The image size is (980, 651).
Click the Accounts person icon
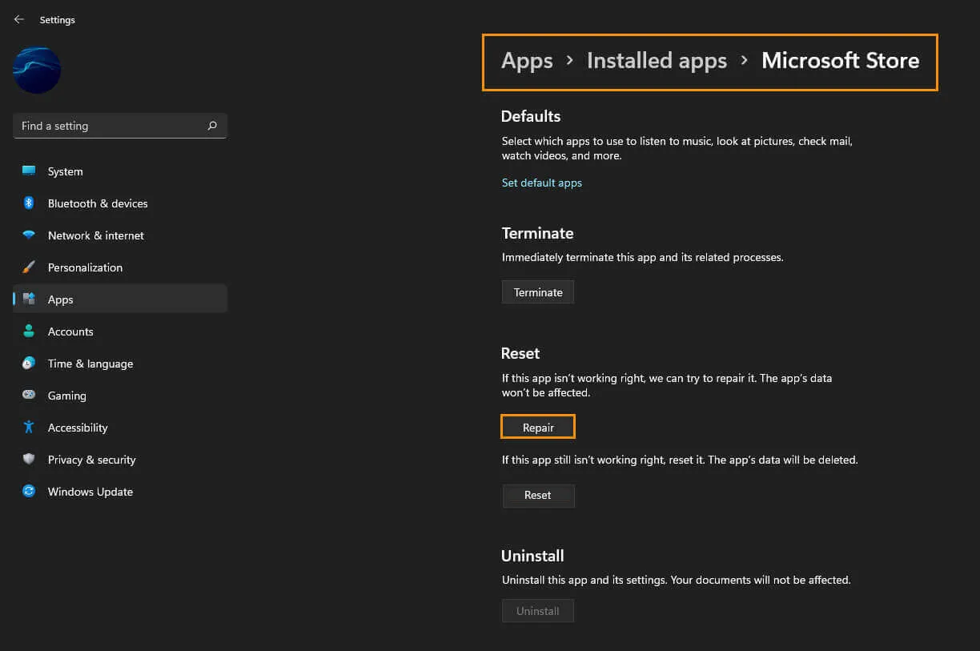(x=29, y=332)
